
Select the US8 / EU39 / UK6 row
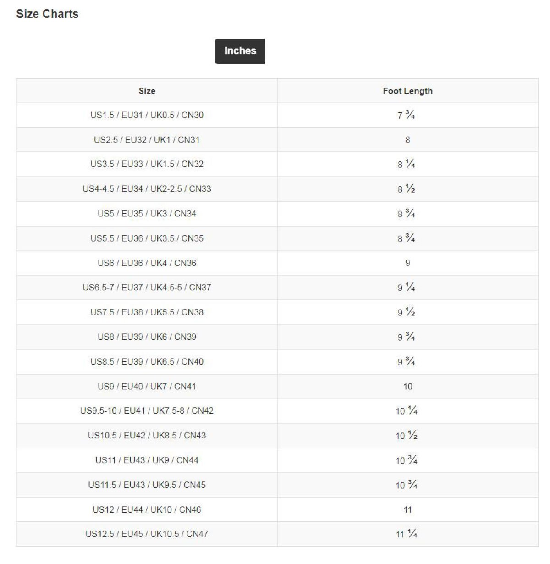[147, 337]
